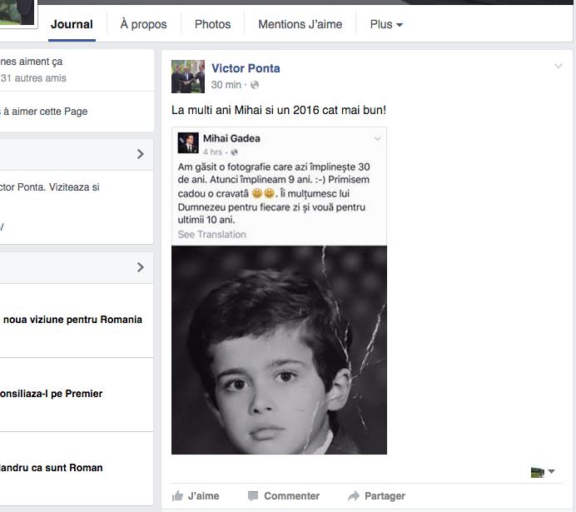Screen dimensions: 576x512
Task: Expand the first sidebar section chevron
Action: pyautogui.click(x=140, y=154)
